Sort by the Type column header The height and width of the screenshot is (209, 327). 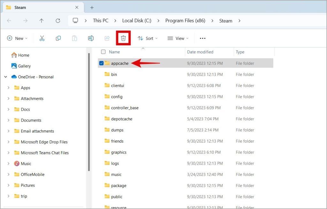(240, 52)
